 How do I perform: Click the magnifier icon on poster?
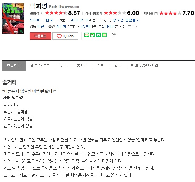pos(21,31)
